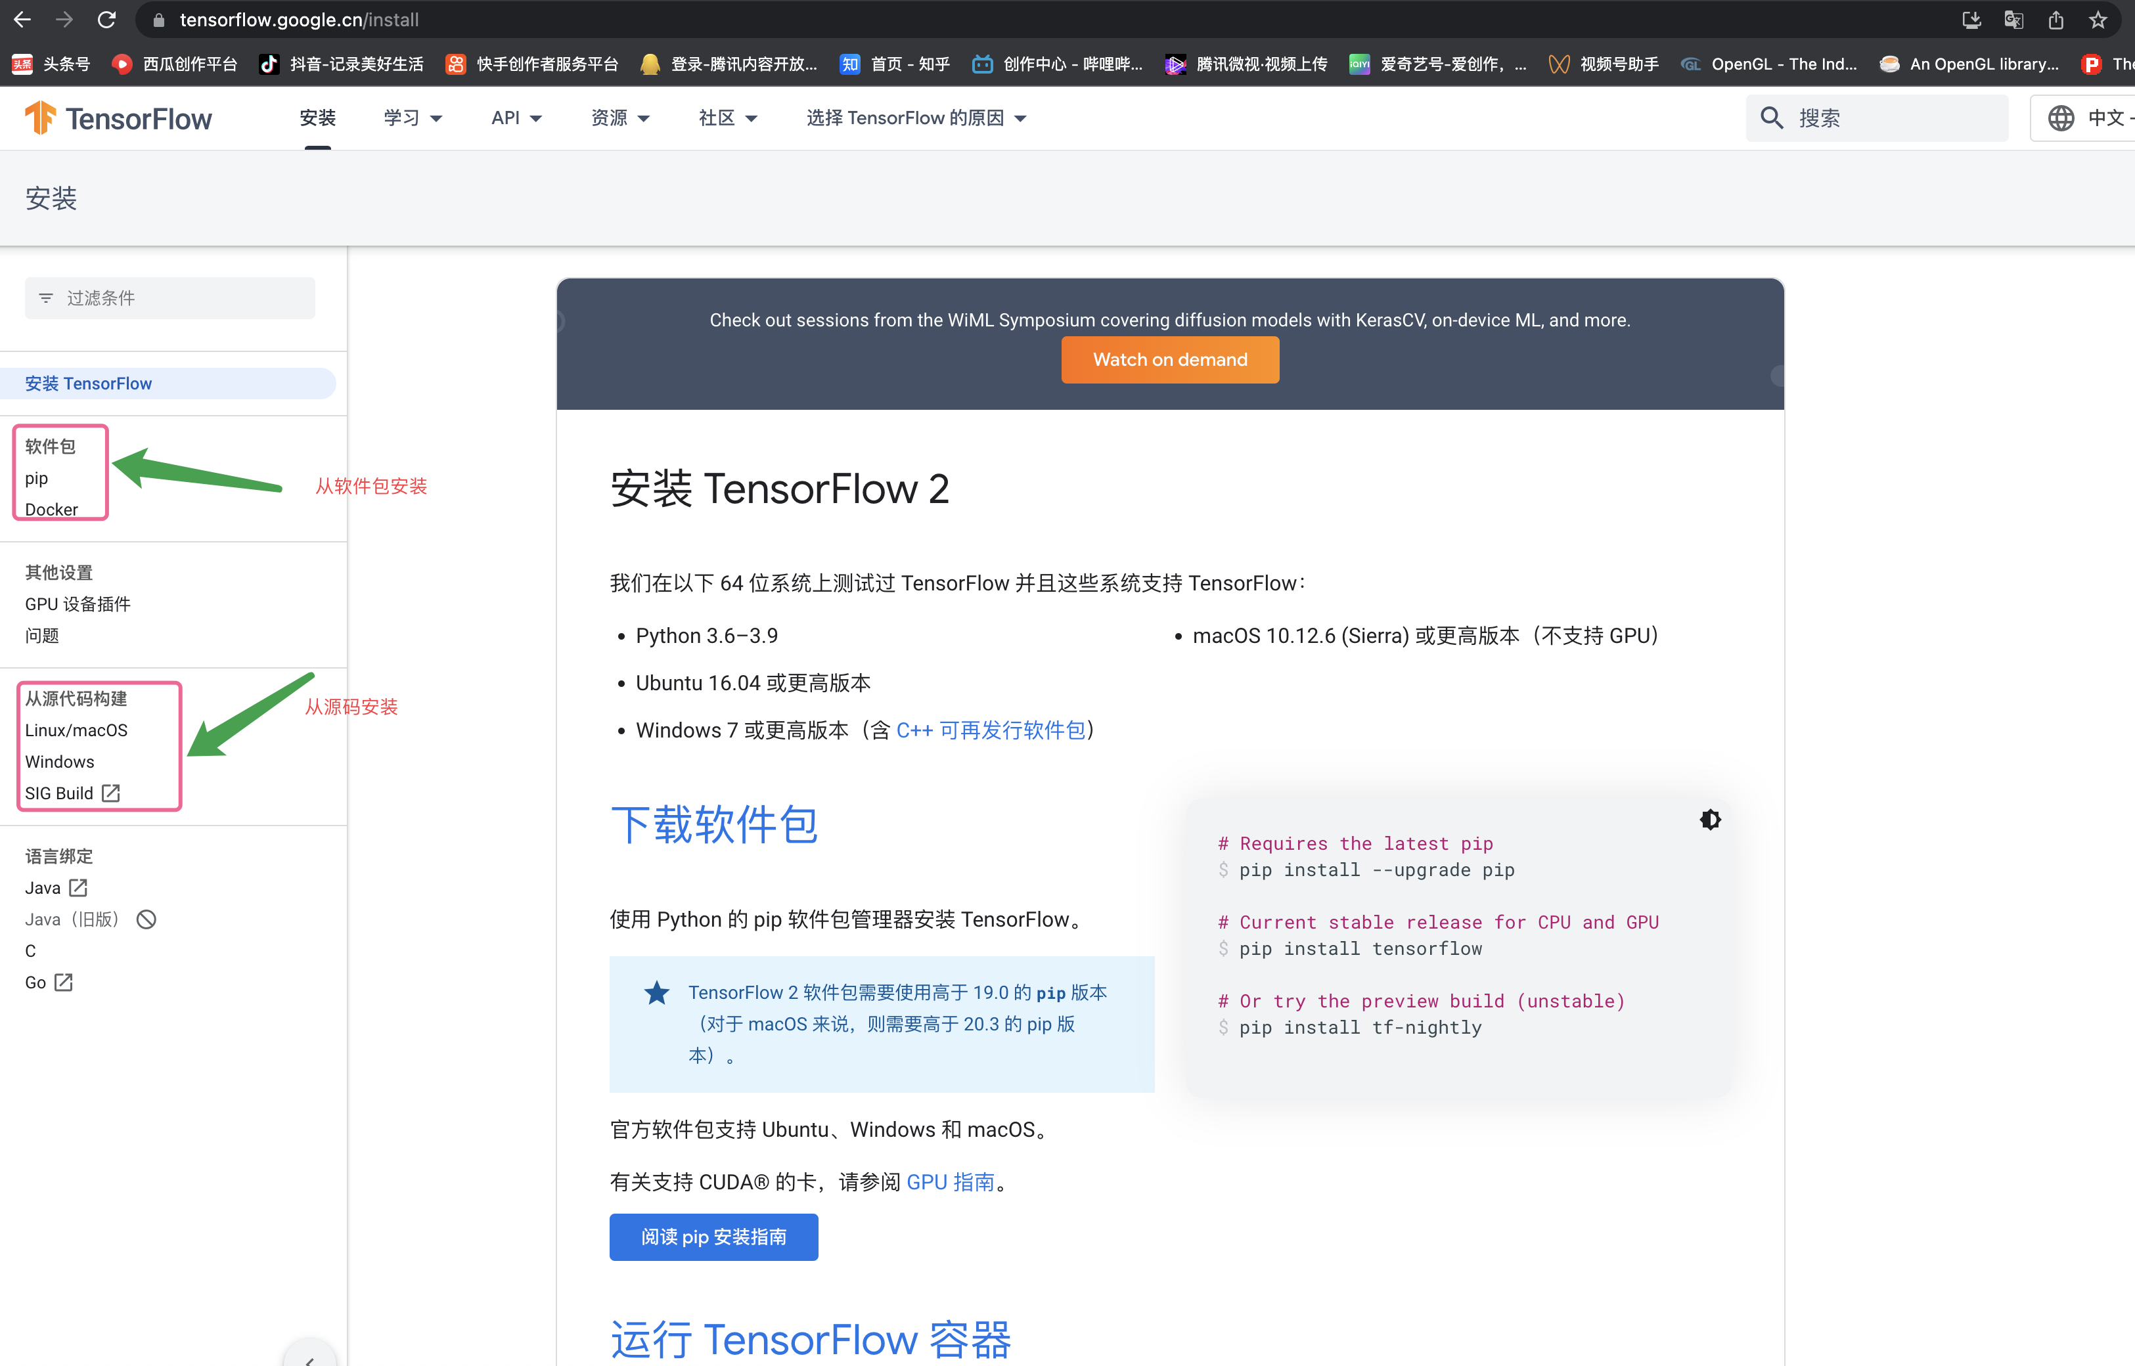
Task: Toggle dark code theme icon
Action: pos(1710,820)
